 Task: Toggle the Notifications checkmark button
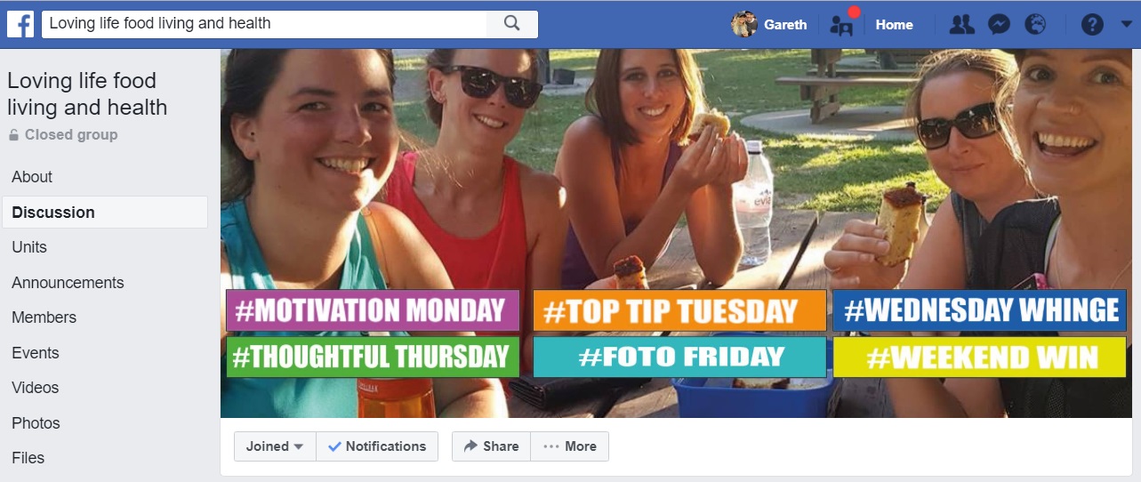point(377,446)
